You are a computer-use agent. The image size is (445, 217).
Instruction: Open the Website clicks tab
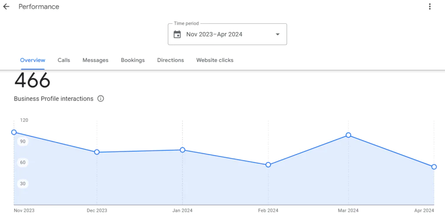(x=215, y=60)
